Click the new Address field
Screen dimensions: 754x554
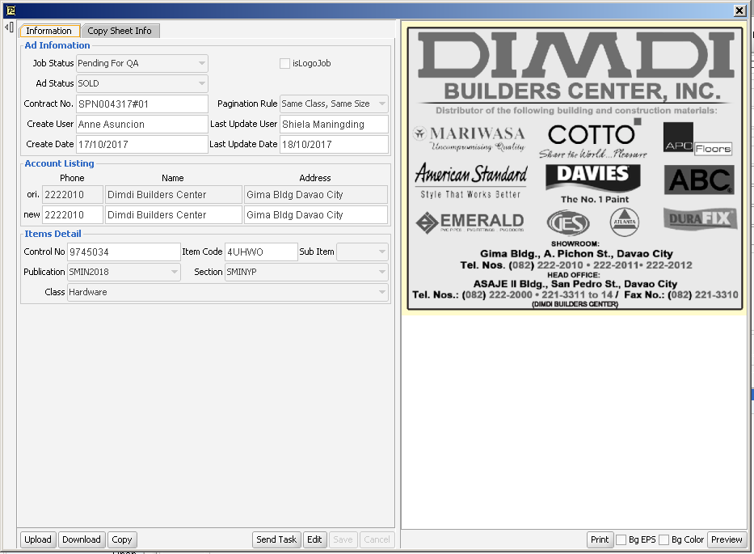[x=316, y=214]
